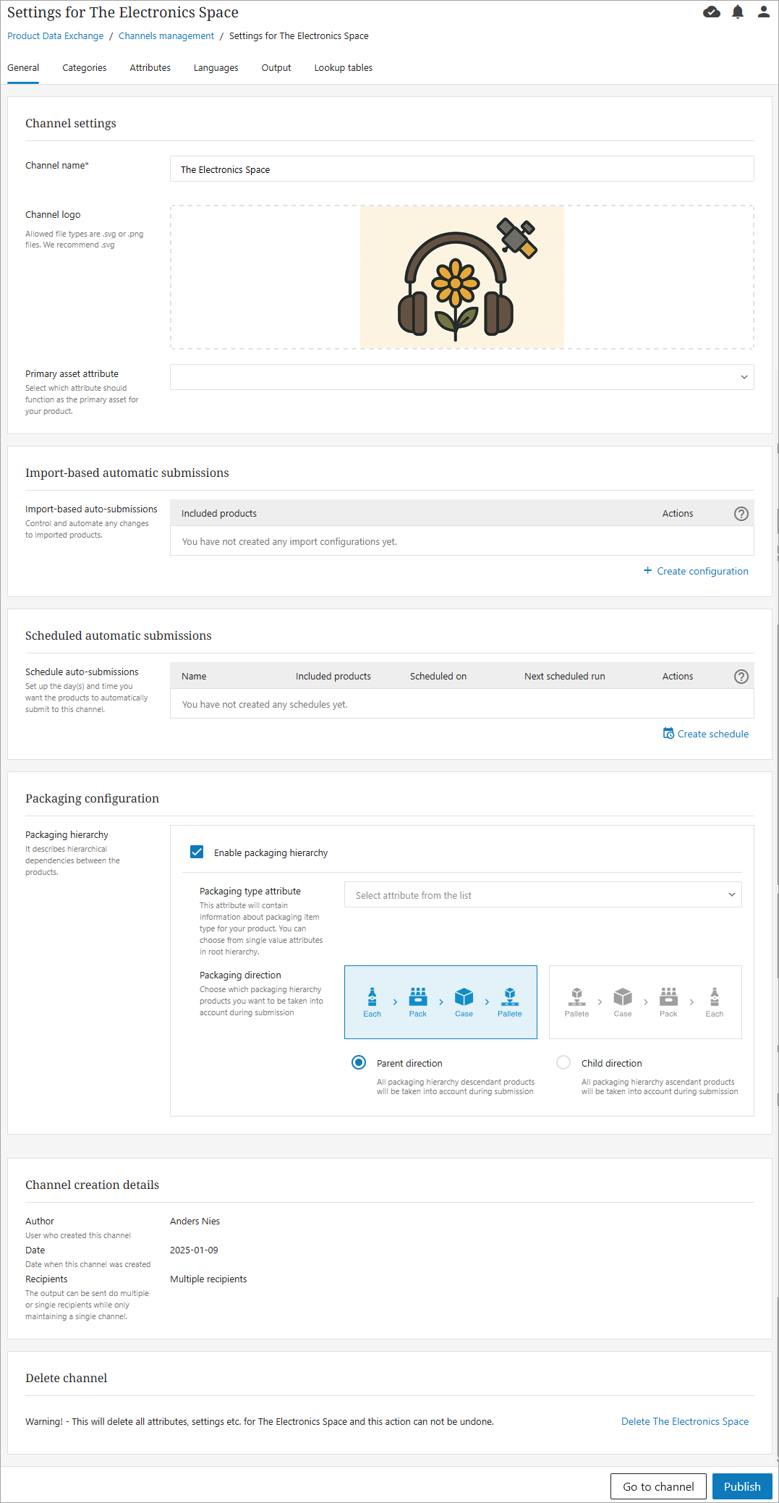Uncheck Enable packaging hierarchy checkbox
The height and width of the screenshot is (1503, 779).
click(197, 852)
